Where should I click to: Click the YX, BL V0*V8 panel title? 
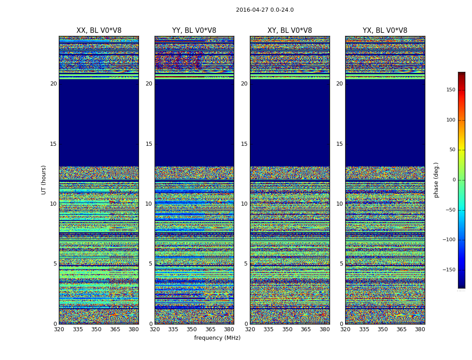coord(385,31)
